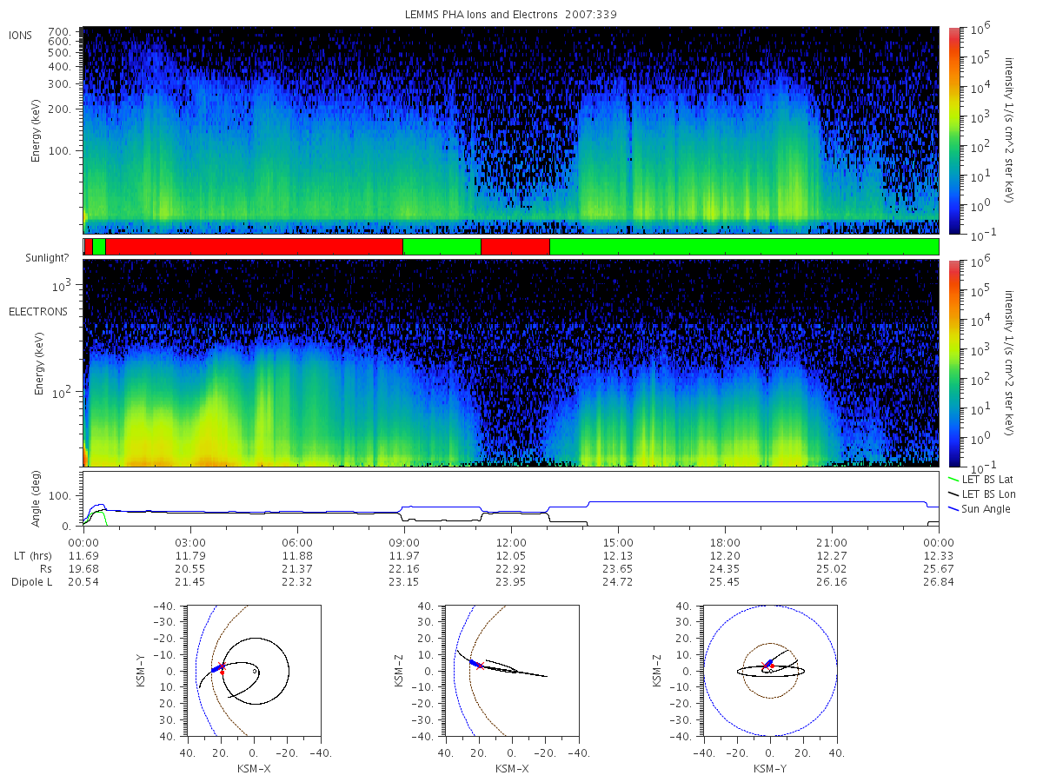Viewport: 1043px width, 782px height.
Task: Click the Rs value 19.68
Action: 83,568
